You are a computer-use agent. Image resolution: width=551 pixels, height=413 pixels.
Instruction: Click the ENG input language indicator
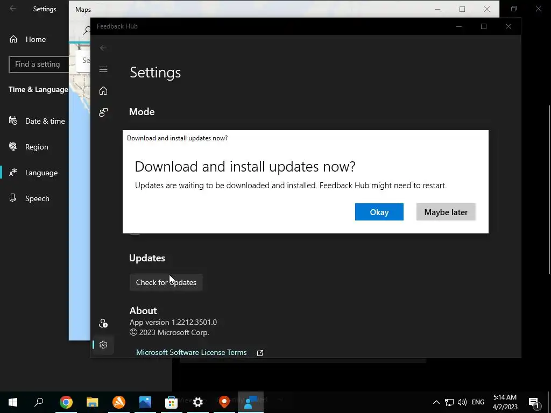click(x=478, y=402)
